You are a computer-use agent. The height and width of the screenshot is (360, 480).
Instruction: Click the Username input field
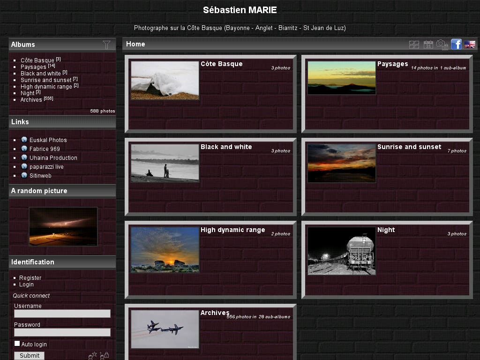pyautogui.click(x=62, y=314)
